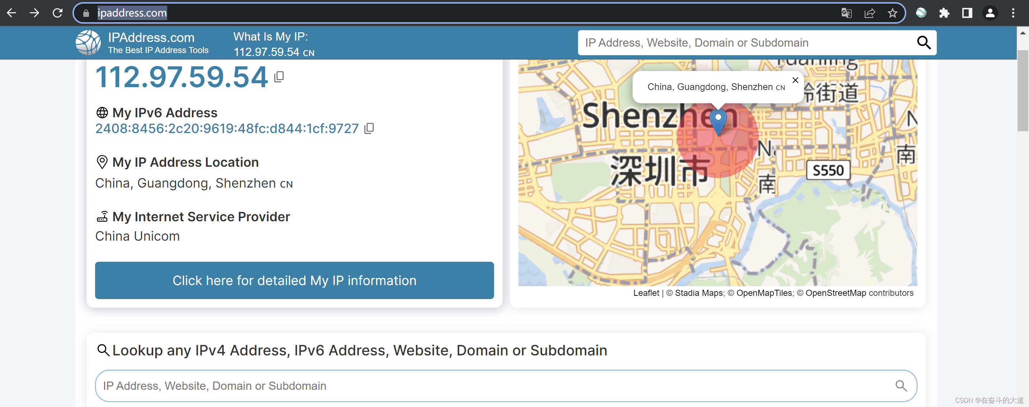
Task: Copy the IPv4 address 112.97.59.54
Action: [279, 76]
